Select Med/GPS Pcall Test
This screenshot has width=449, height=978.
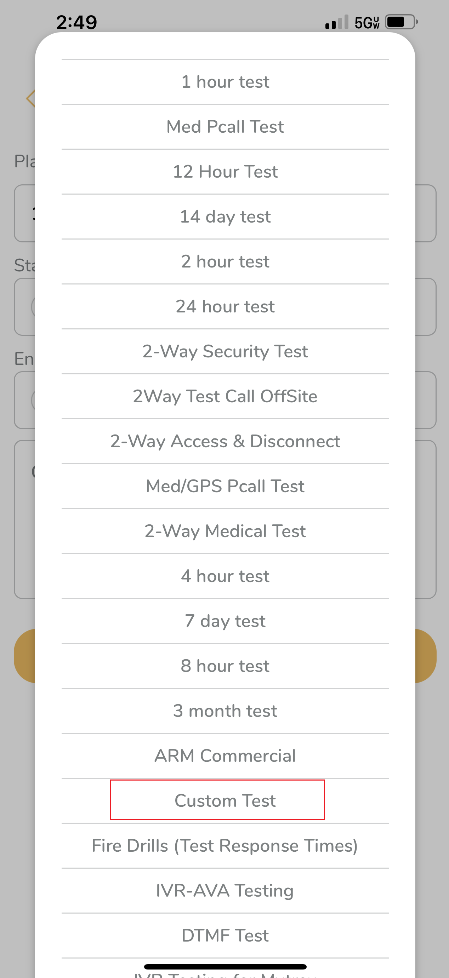pyautogui.click(x=225, y=486)
